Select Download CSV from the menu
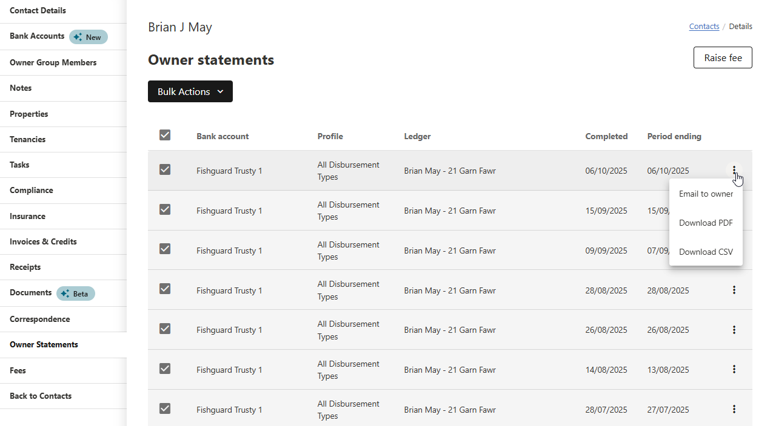 click(706, 252)
